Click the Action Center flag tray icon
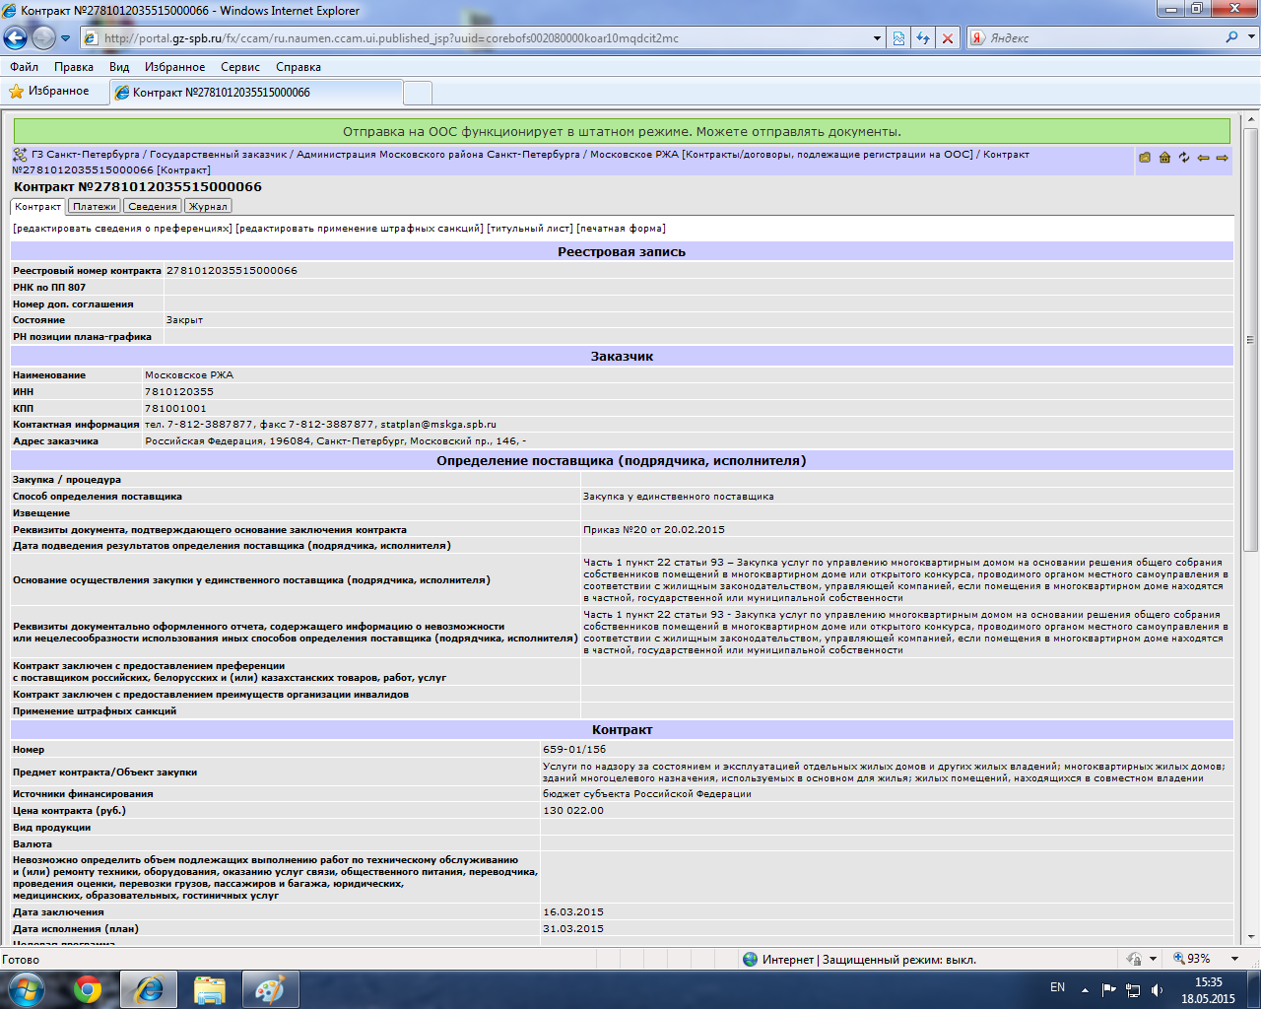Viewport: 1261px width, 1009px height. pos(1109,989)
